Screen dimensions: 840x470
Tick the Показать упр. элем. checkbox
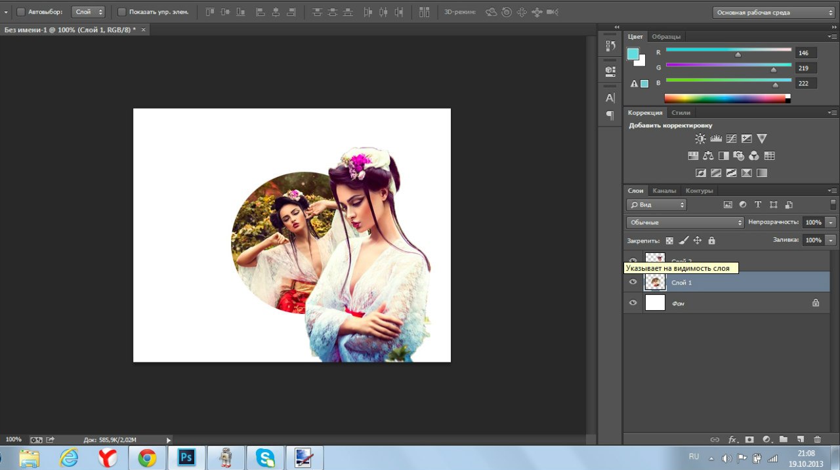(x=121, y=12)
